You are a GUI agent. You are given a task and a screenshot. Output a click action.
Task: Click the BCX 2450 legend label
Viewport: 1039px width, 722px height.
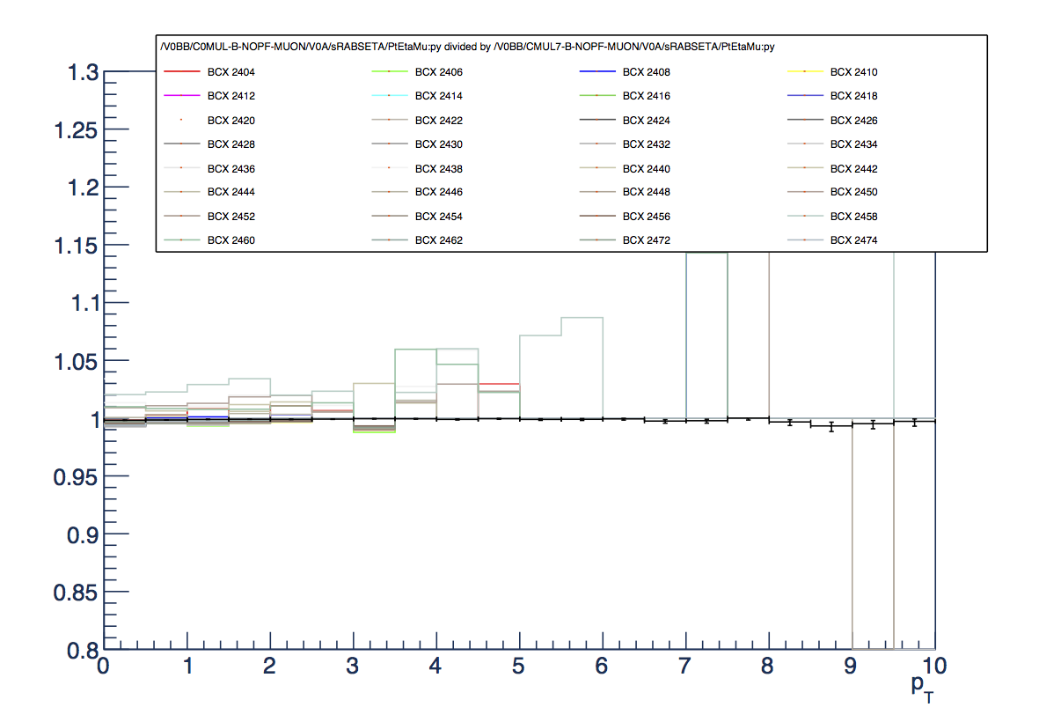click(853, 192)
